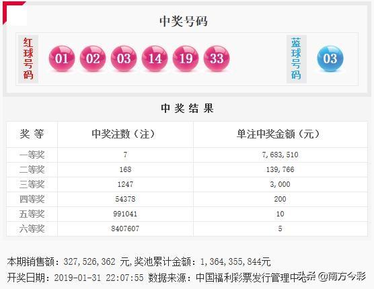Click prize pool total 1,364,355,844元
The image size is (374, 289).
click(x=235, y=262)
